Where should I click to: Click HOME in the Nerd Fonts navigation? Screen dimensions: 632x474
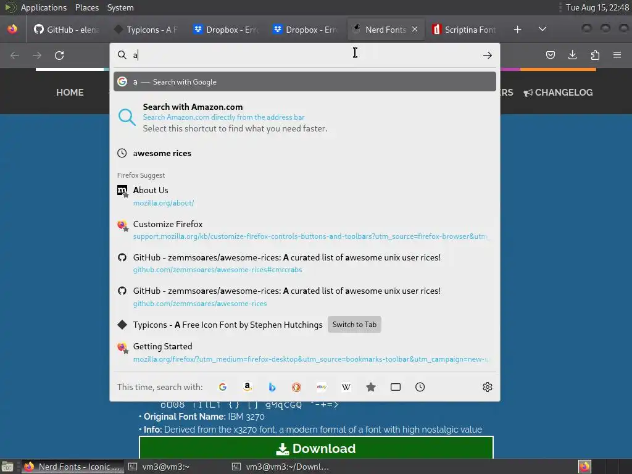tap(70, 93)
